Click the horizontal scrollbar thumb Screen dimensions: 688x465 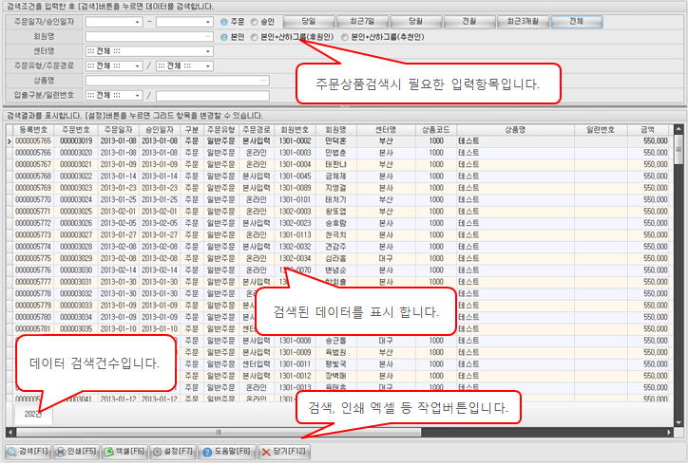[x=219, y=433]
